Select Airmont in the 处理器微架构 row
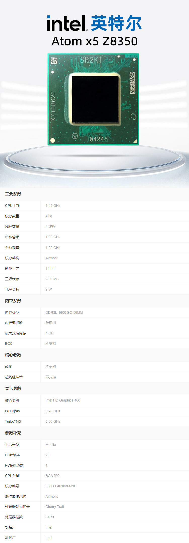Image resolution: width=189 pixels, height=543 pixels. [52, 496]
